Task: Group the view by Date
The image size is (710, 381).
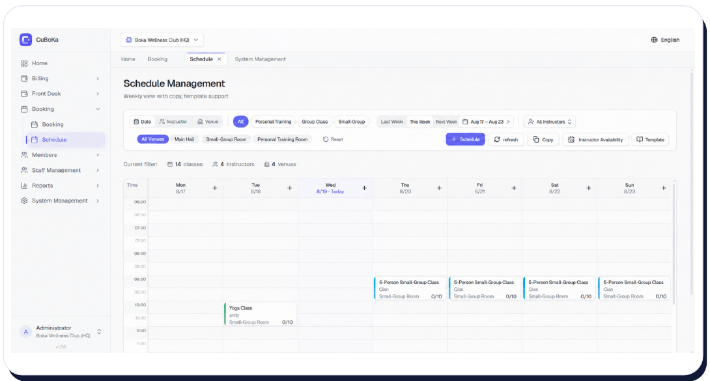Action: (x=142, y=122)
